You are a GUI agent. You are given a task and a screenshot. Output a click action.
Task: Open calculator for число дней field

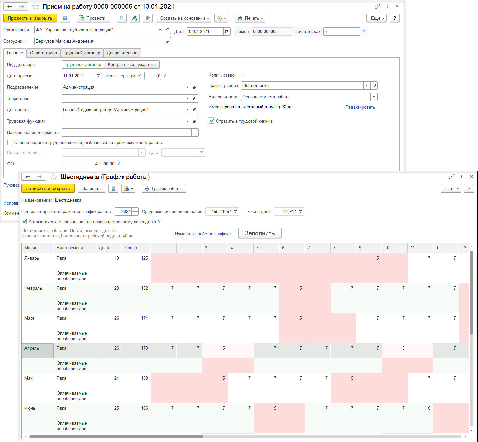(301, 211)
